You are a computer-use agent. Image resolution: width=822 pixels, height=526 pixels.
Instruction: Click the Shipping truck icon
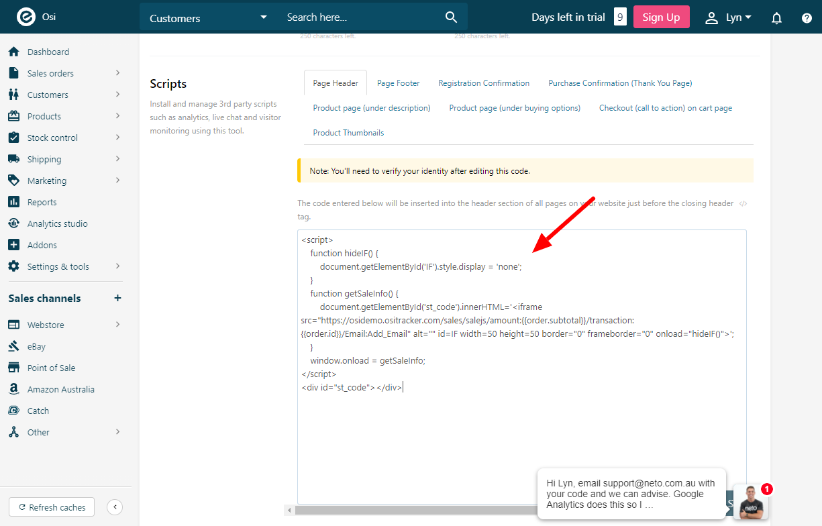(13, 159)
